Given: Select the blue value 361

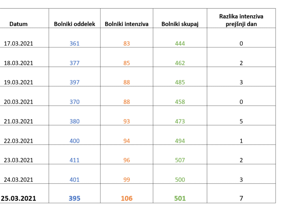Looking at the screenshot, I should click(x=74, y=44).
